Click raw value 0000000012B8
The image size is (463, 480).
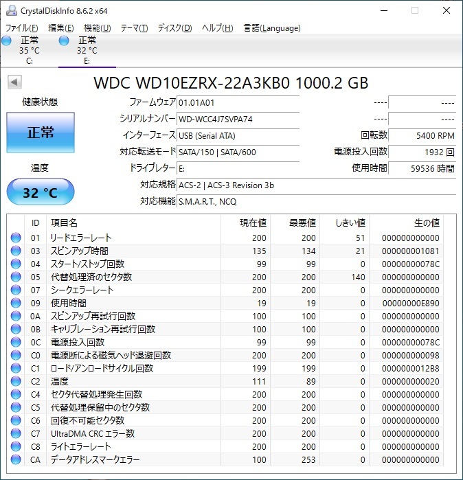[x=411, y=368]
